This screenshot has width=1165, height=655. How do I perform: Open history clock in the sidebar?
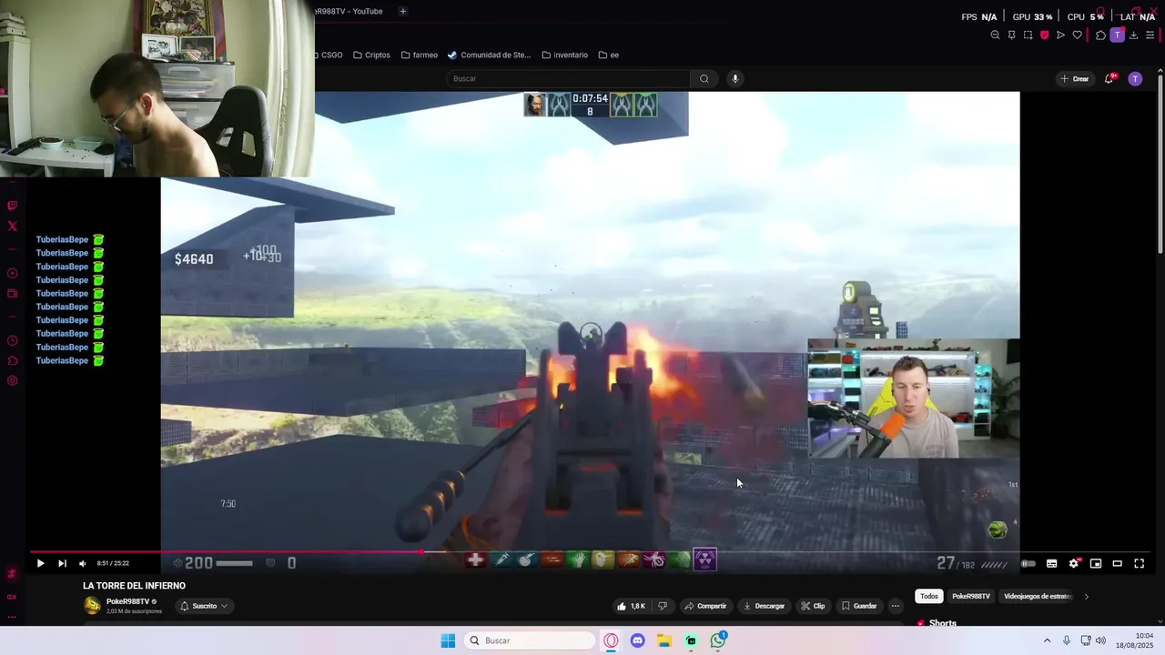coord(12,341)
